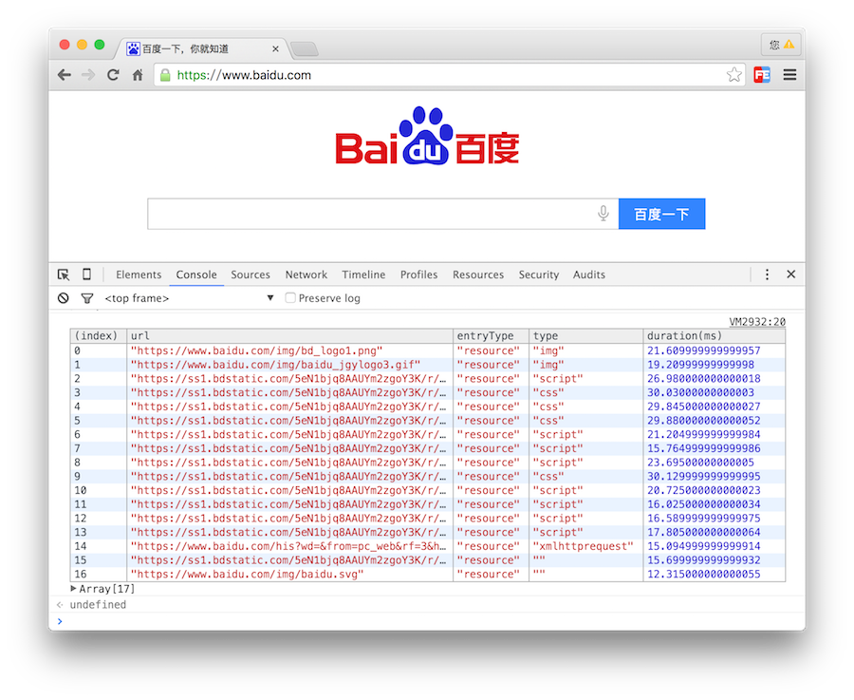Open the Timeline tab
Image resolution: width=854 pixels, height=700 pixels.
tap(363, 274)
